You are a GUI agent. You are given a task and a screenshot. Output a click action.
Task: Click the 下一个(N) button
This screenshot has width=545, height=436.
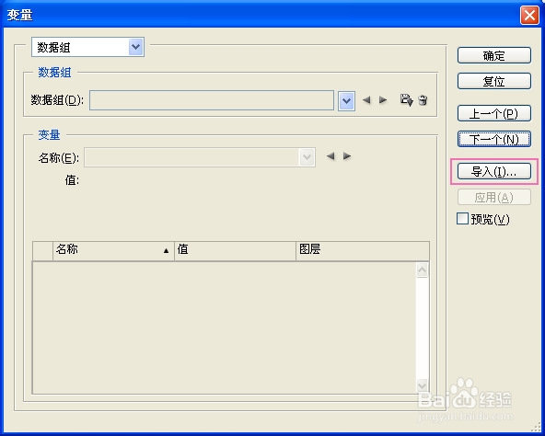[x=494, y=139]
